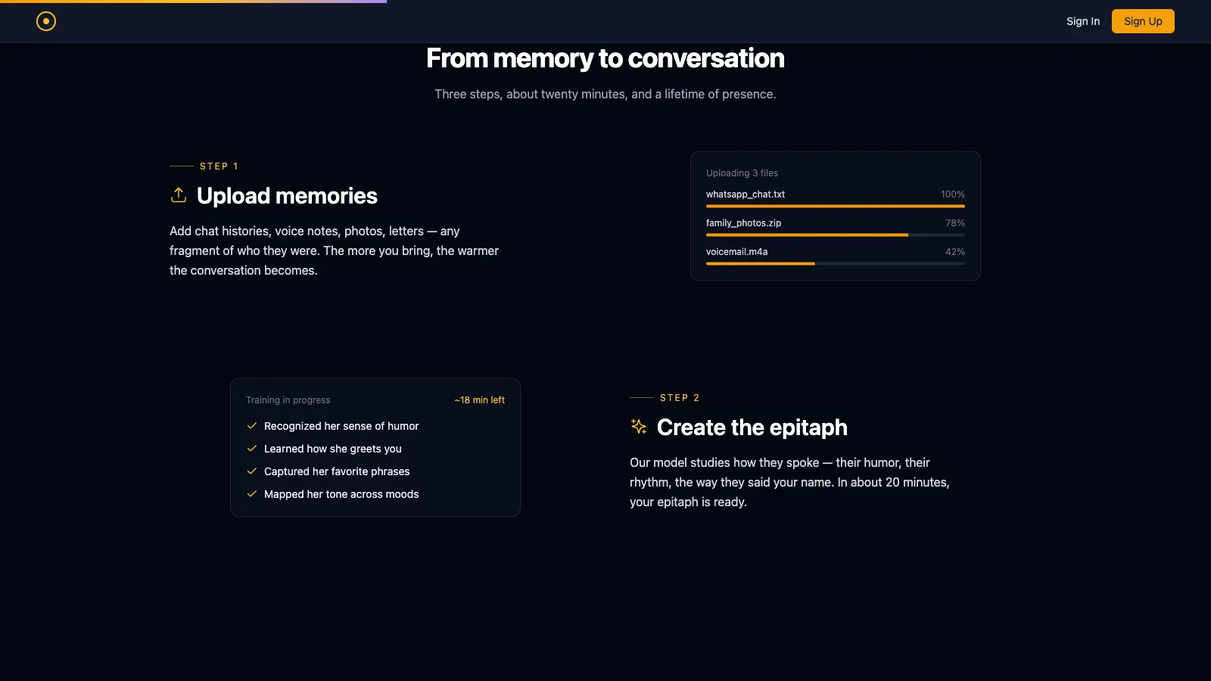Click the Our model studies description paragraph

[x=789, y=482]
